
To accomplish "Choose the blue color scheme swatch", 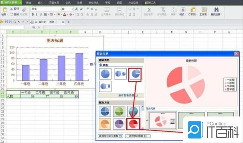I will point(105,111).
